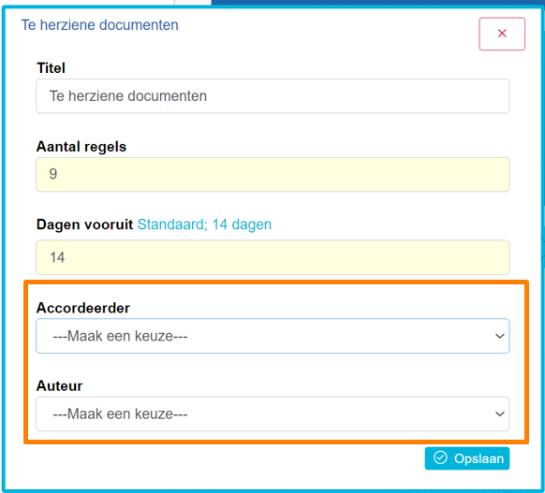545x493 pixels.
Task: Click the 'Dagen vooruit' label text
Action: pyautogui.click(x=85, y=225)
